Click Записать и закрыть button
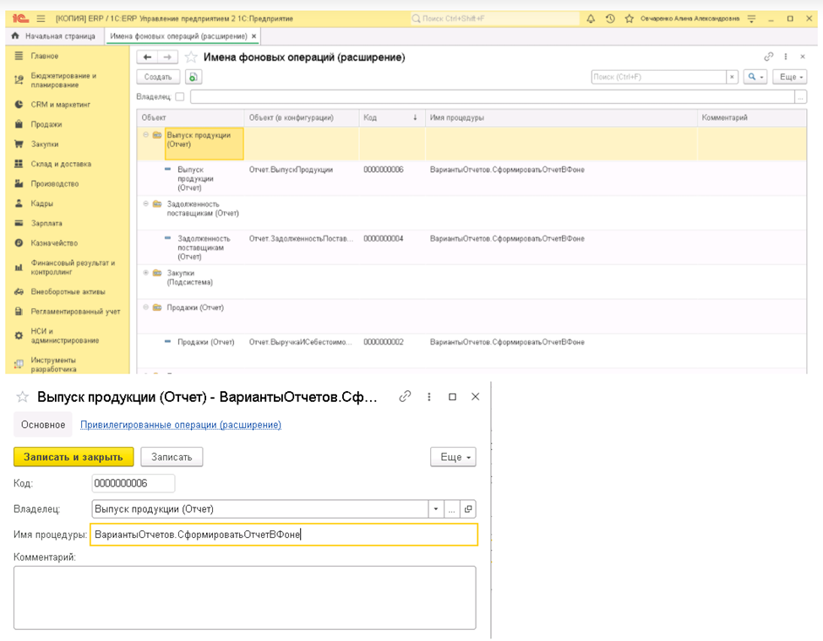 [x=74, y=457]
